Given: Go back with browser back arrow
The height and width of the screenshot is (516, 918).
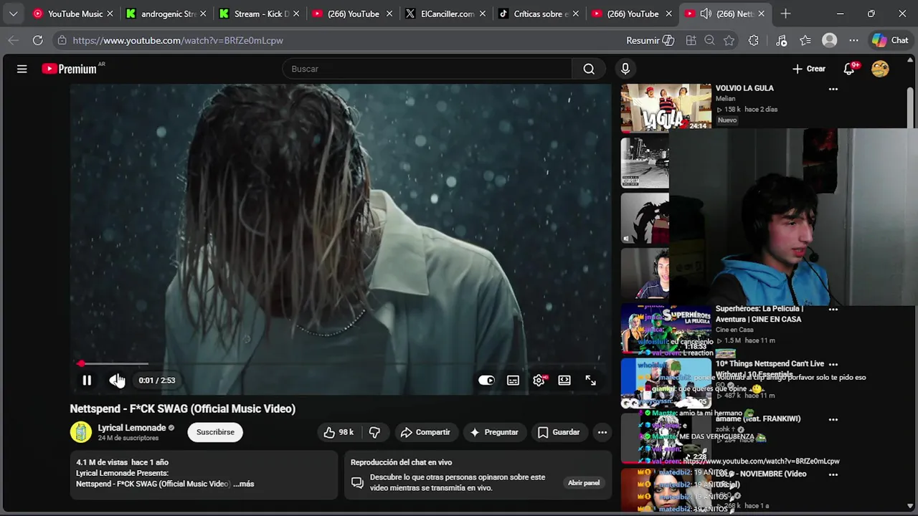Looking at the screenshot, I should [13, 41].
